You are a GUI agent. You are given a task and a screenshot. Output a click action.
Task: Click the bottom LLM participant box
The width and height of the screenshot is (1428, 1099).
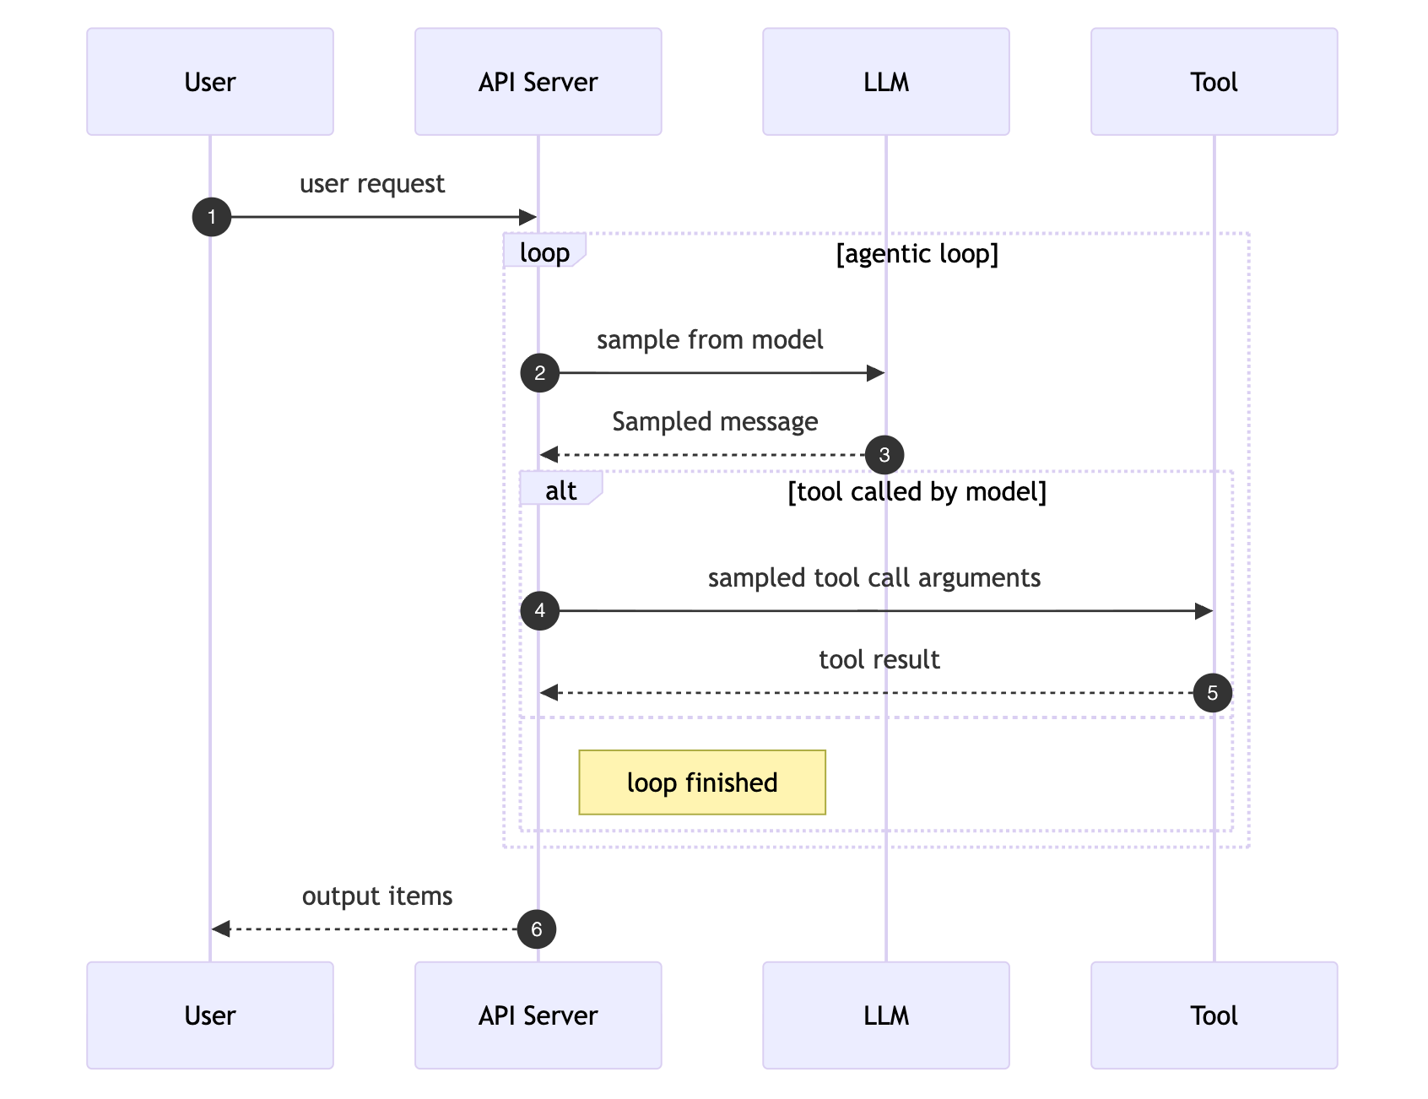[x=884, y=1015]
